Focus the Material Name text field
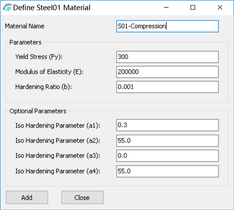 tap(167, 26)
